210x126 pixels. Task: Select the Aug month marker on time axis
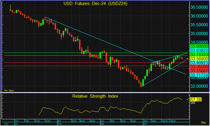(59, 124)
